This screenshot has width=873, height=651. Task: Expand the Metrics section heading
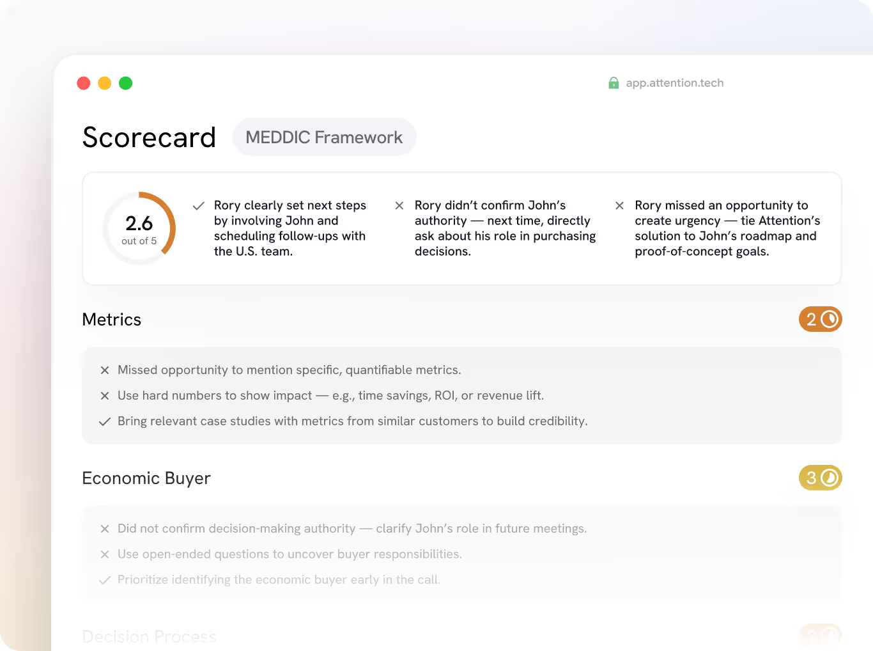coord(112,320)
